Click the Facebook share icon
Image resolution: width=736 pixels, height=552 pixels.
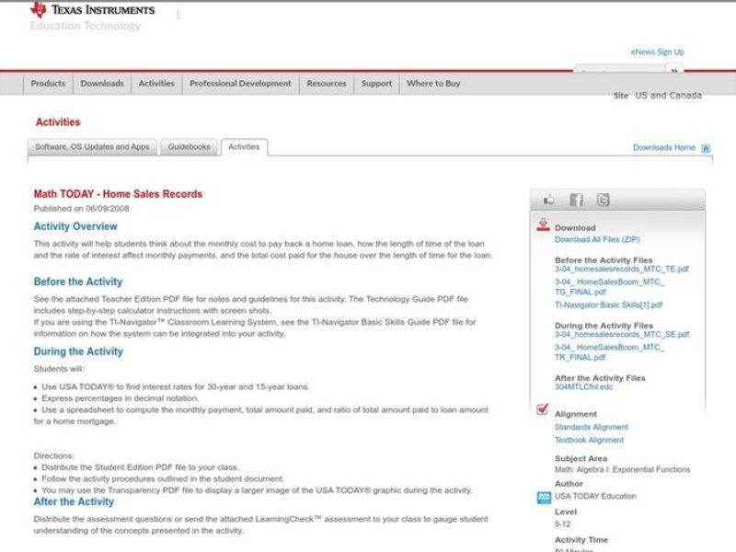(576, 199)
